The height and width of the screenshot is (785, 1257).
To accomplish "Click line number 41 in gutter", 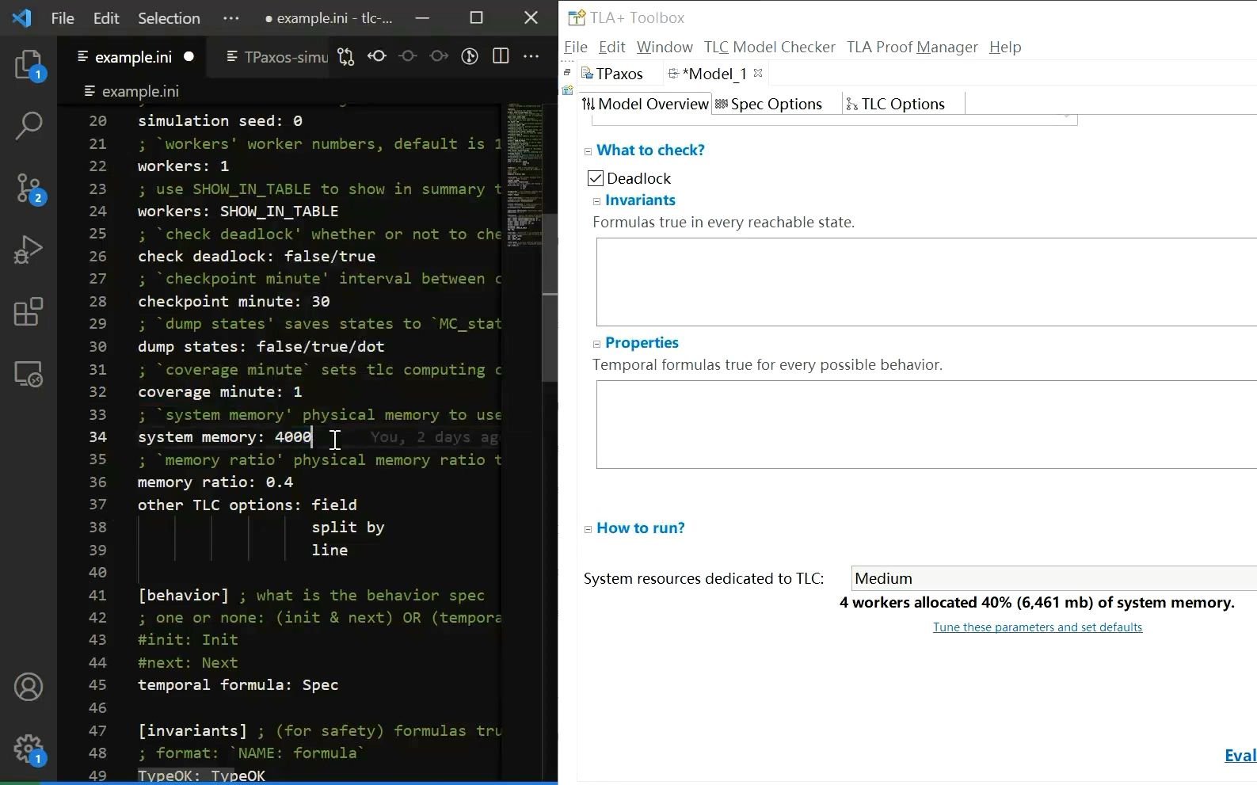I will 97,595.
